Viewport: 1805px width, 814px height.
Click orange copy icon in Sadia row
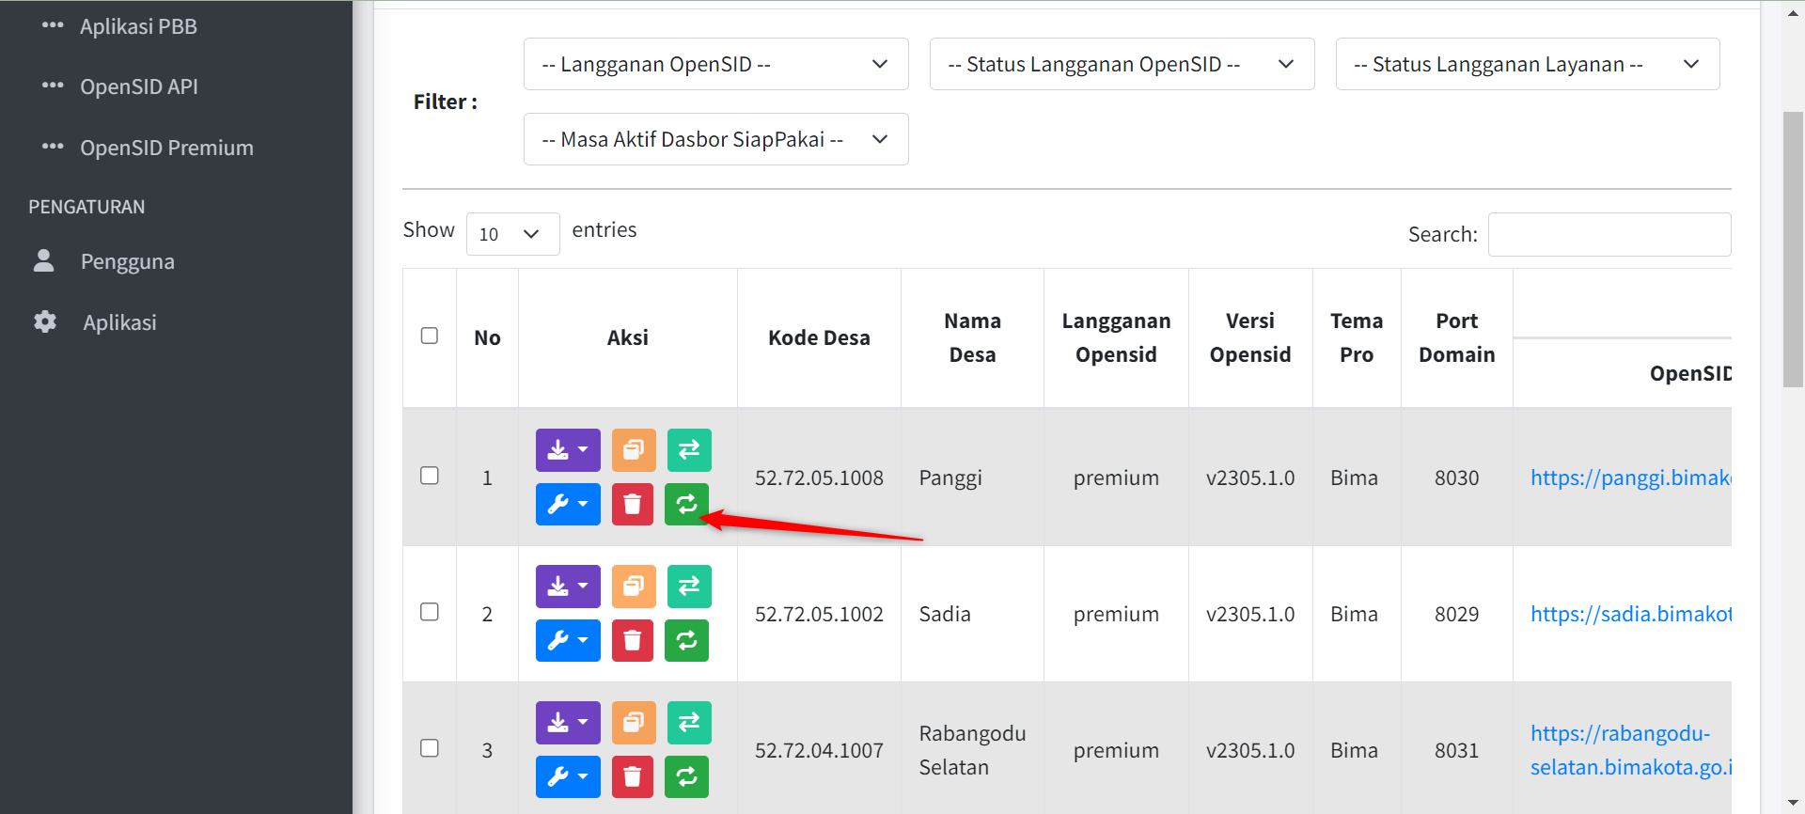pos(634,587)
